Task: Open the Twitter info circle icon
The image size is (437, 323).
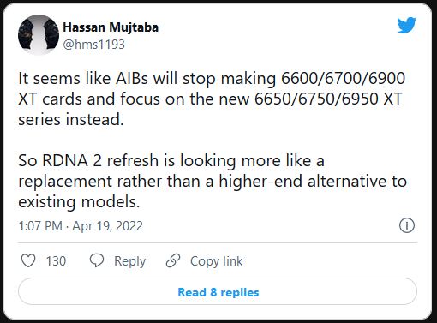Action: pyautogui.click(x=406, y=225)
